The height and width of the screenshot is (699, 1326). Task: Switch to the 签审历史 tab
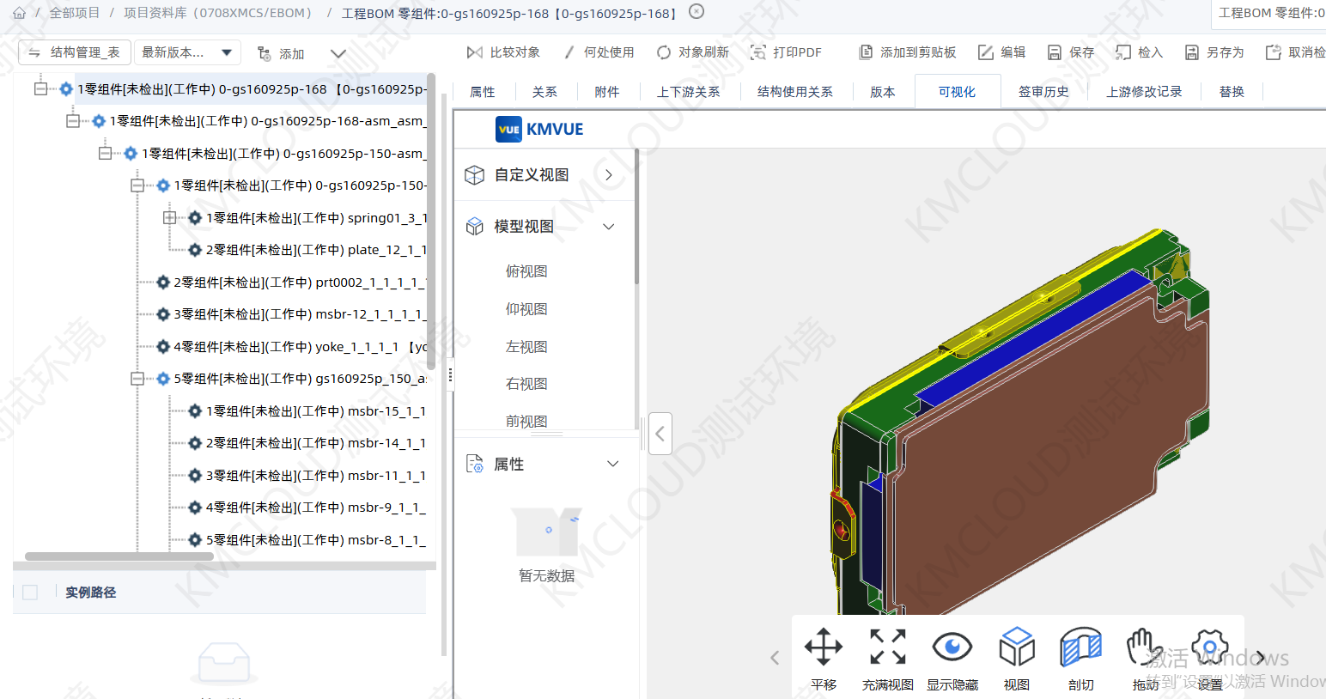point(1043,91)
